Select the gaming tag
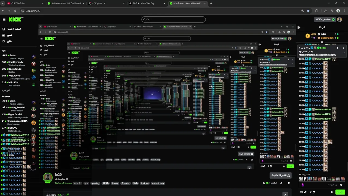Image resolution: width=348 pixels, height=196 pixels. tap(95, 183)
